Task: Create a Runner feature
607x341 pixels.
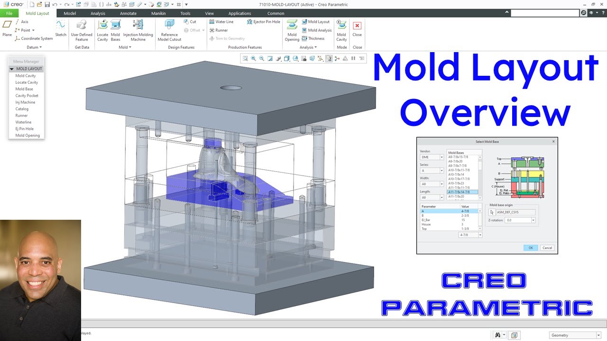Action: point(219,30)
